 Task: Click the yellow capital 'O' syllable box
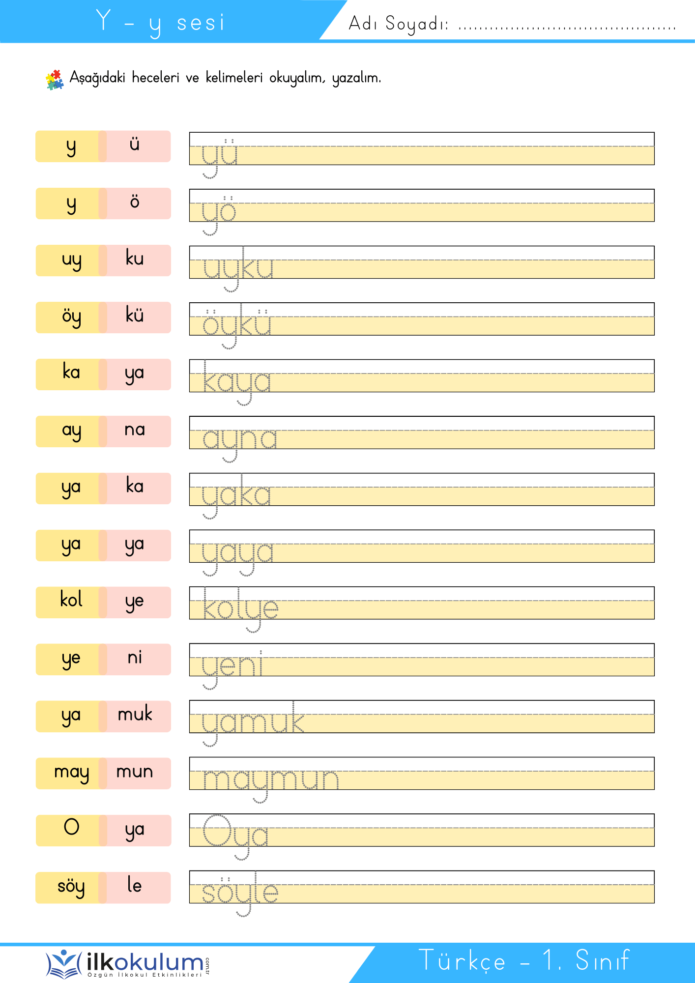[71, 830]
